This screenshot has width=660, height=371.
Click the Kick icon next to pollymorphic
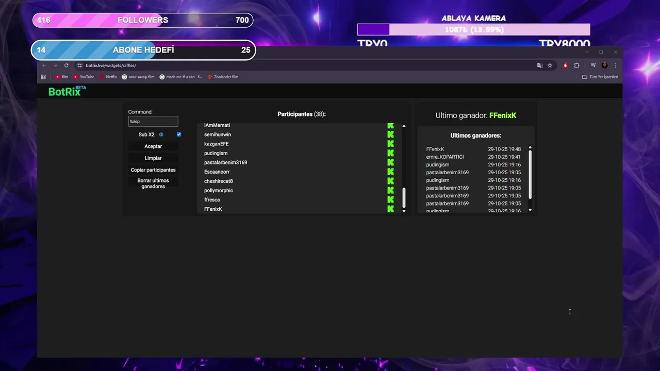[x=391, y=190]
